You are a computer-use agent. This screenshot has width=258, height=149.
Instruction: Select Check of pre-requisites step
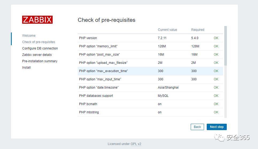[x=39, y=42]
